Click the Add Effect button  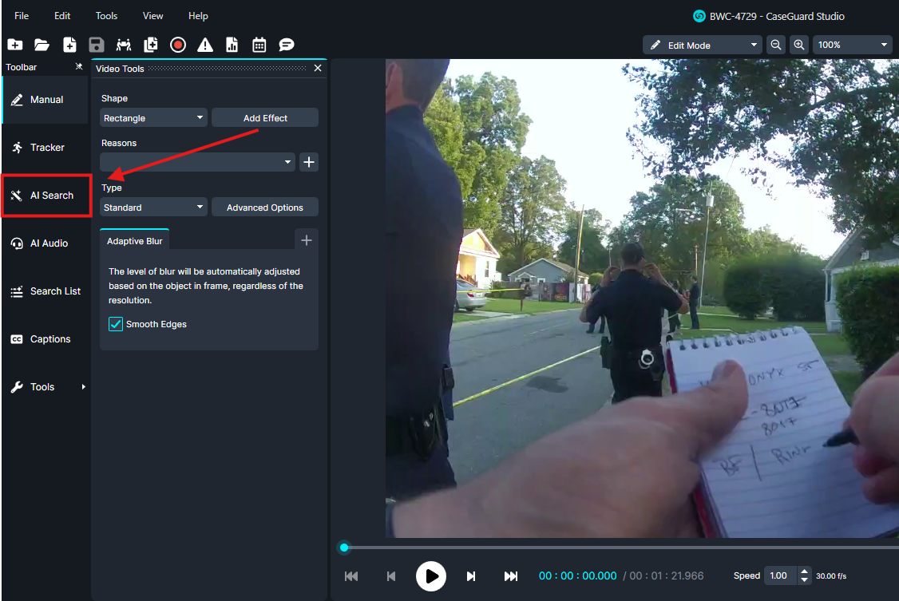pyautogui.click(x=265, y=118)
